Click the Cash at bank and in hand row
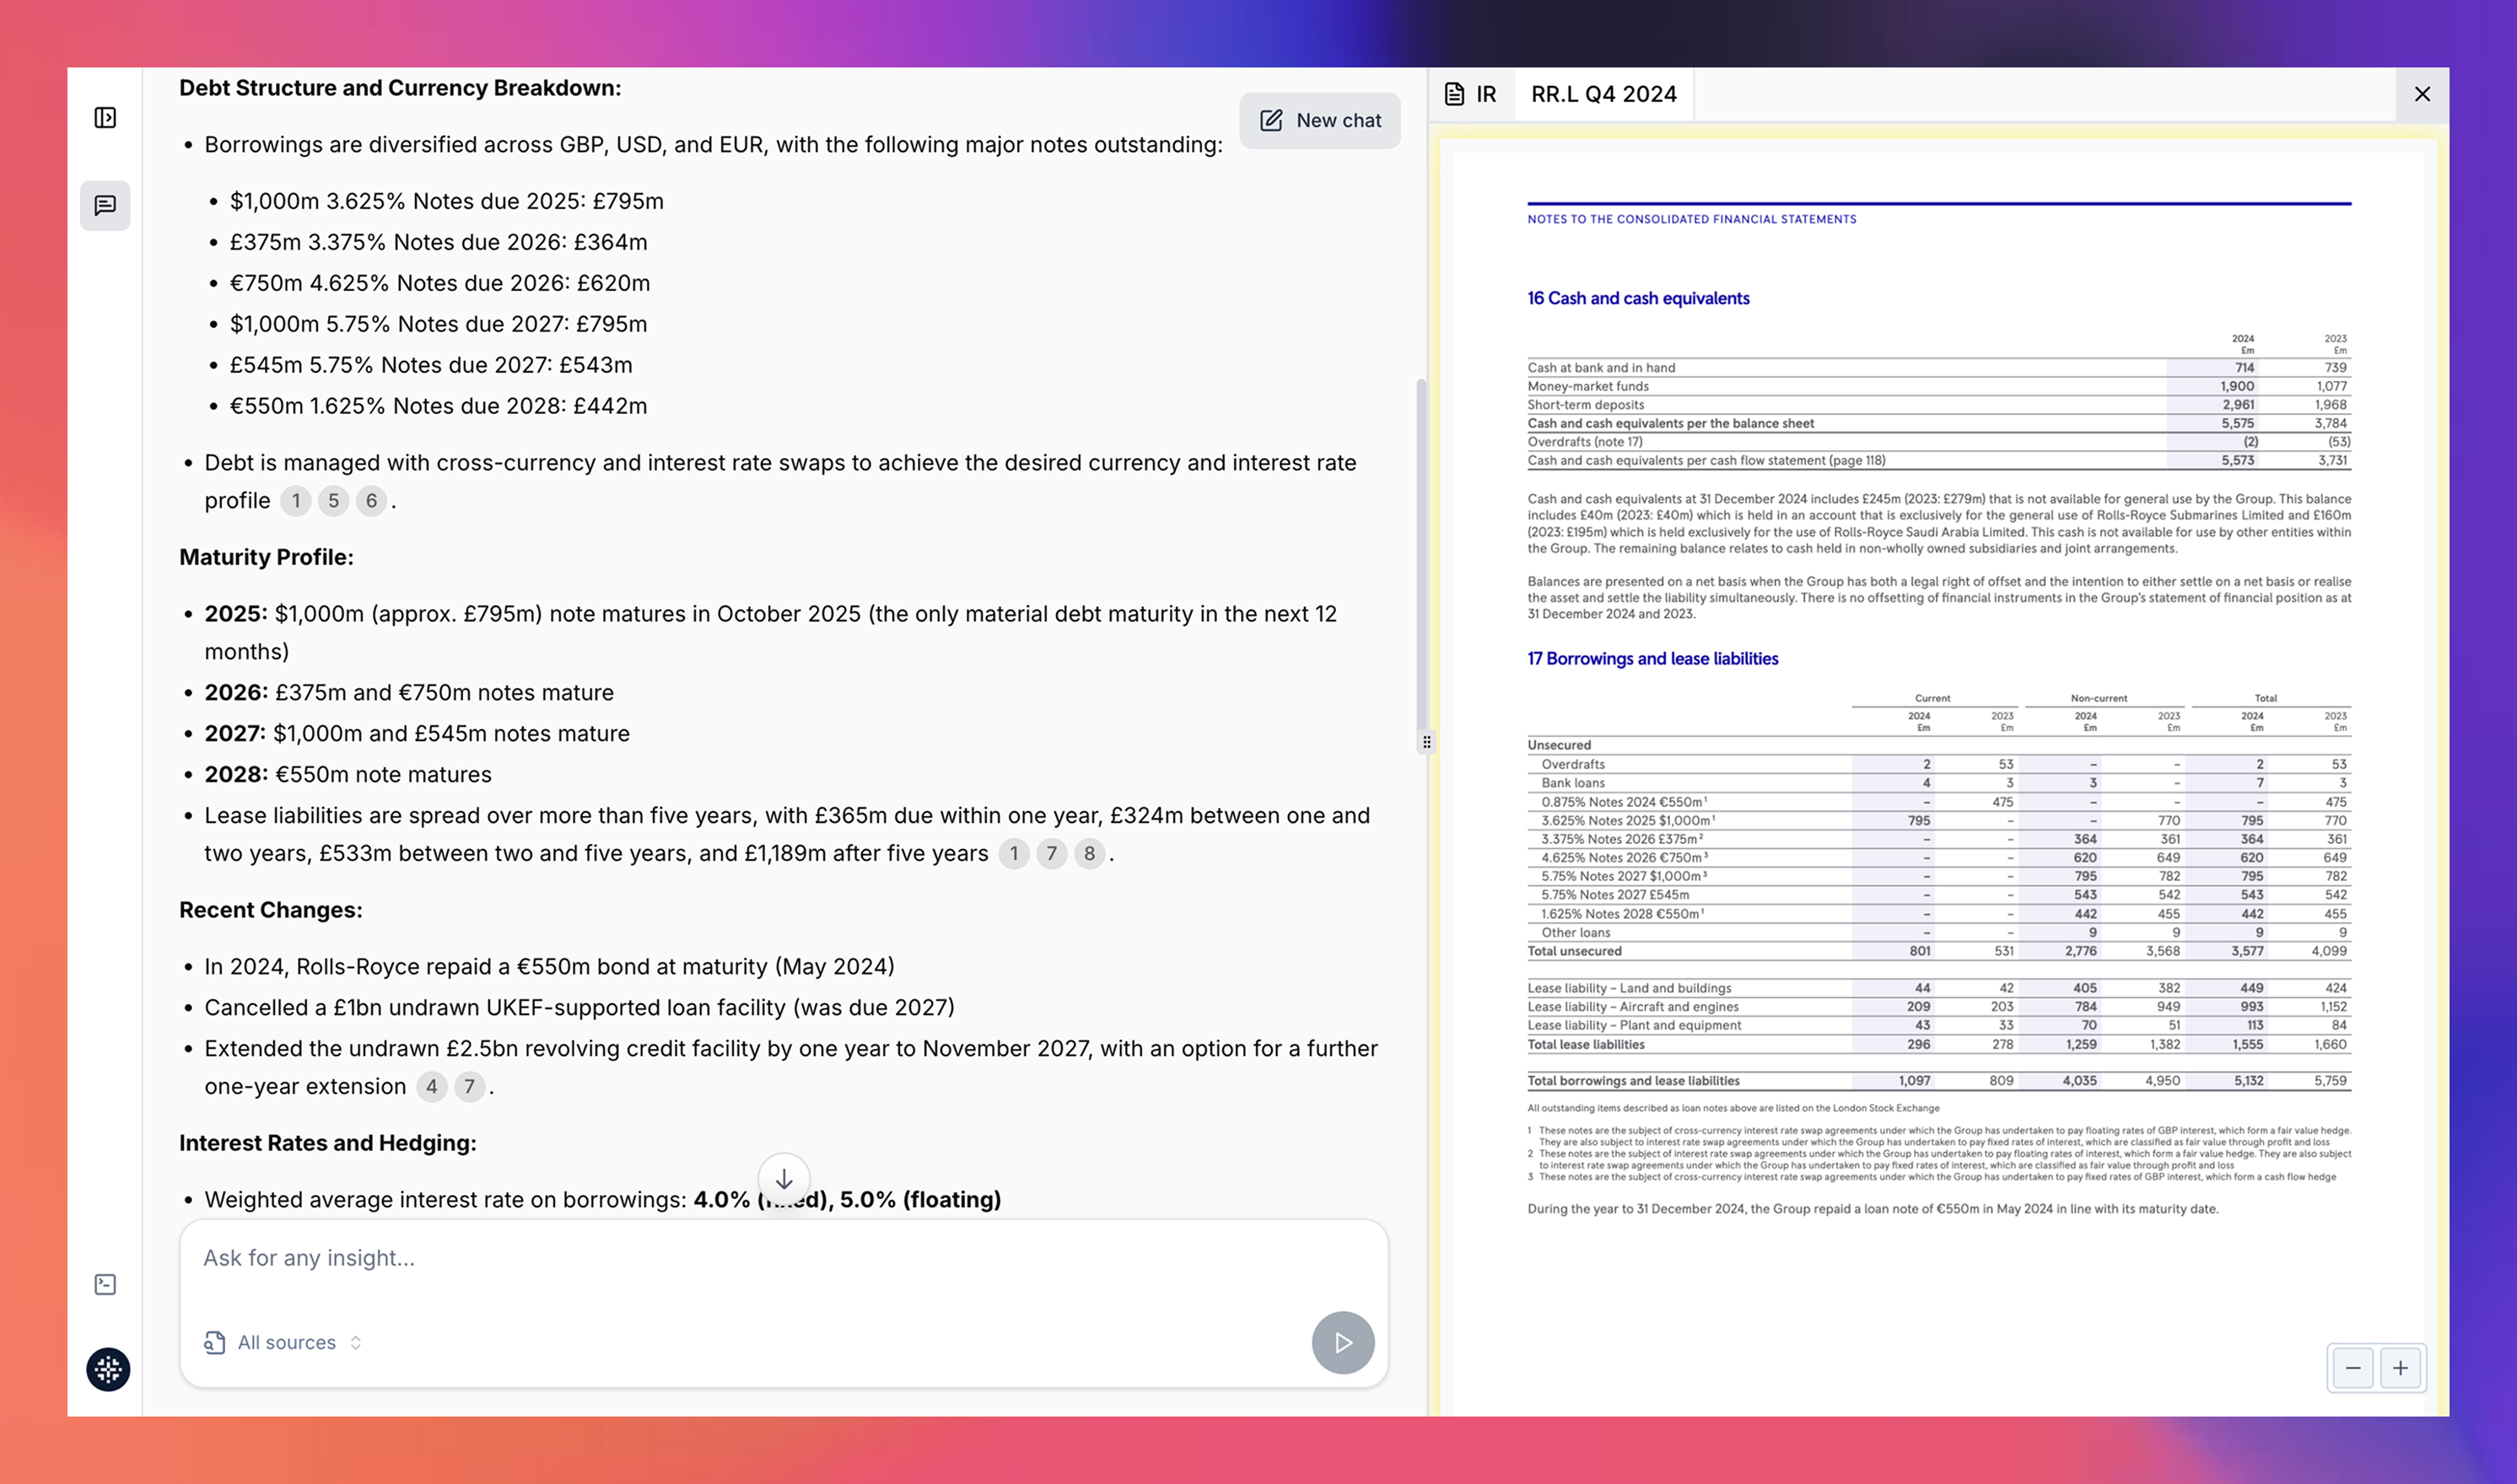Viewport: 2517px width, 1484px height. tap(1938, 368)
